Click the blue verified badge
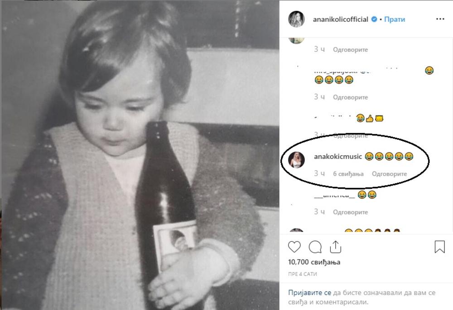The width and height of the screenshot is (453, 310). [x=374, y=19]
